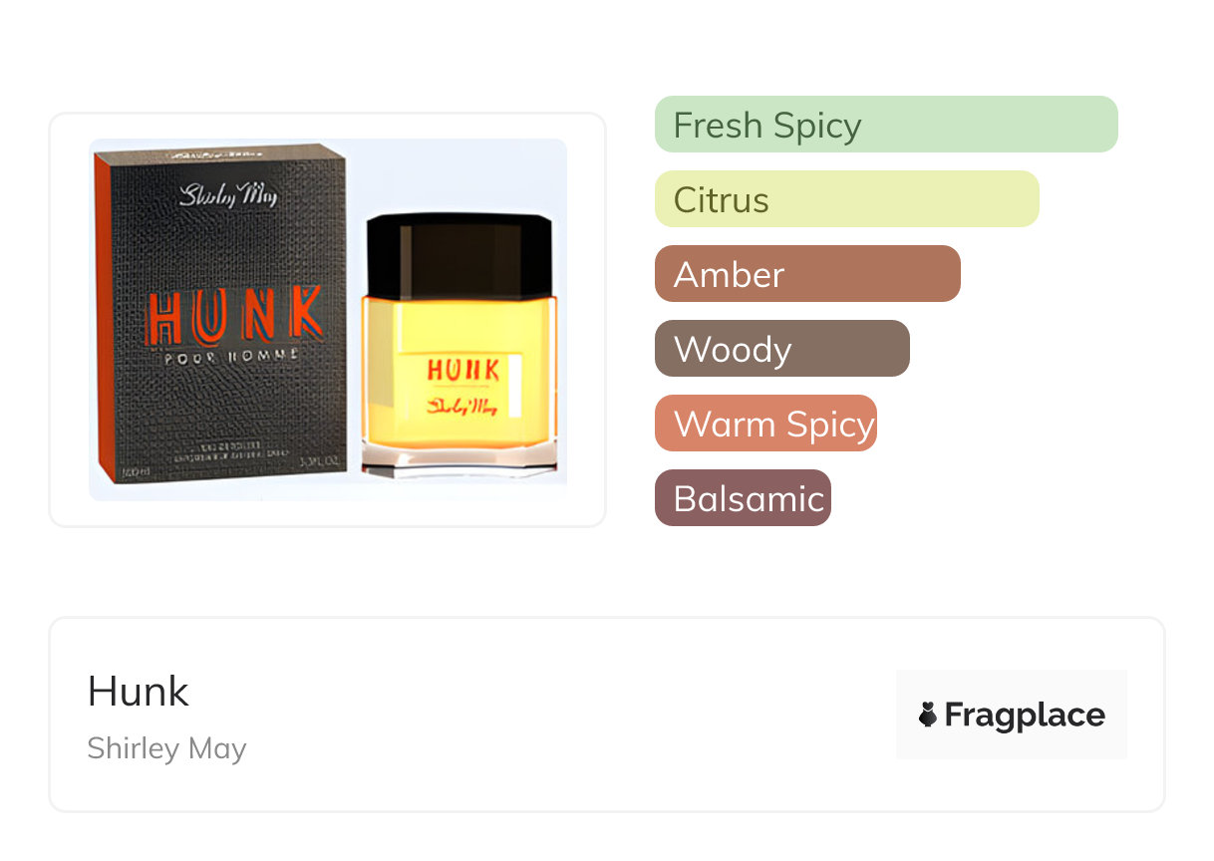The height and width of the screenshot is (861, 1214).
Task: Select the Fresh Spicy accord bar
Action: (886, 125)
